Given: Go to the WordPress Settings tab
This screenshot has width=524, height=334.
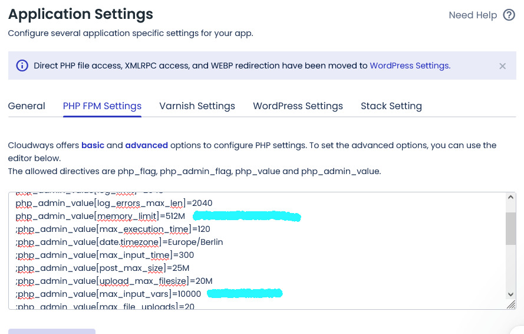Looking at the screenshot, I should click(298, 106).
